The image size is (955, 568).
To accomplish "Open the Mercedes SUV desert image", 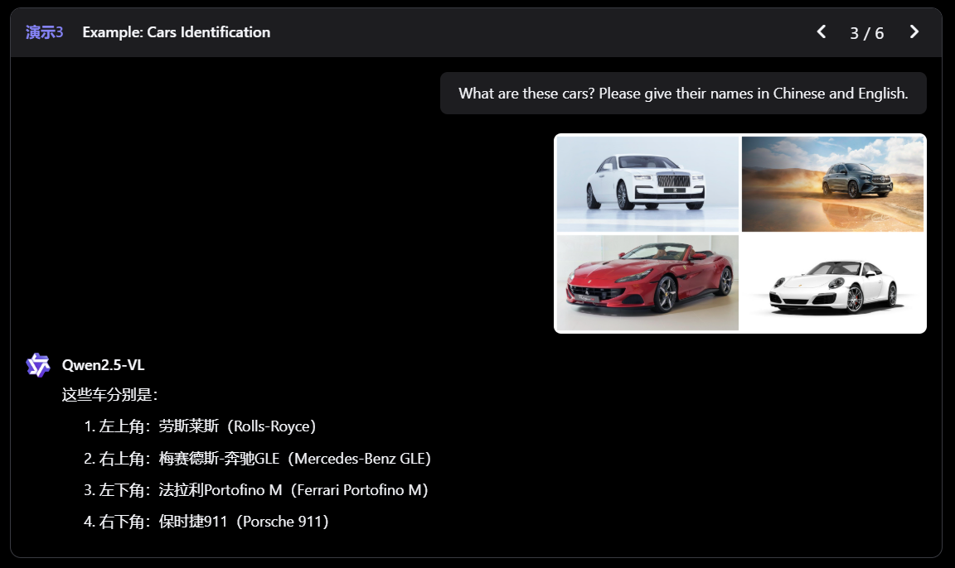I will click(832, 184).
